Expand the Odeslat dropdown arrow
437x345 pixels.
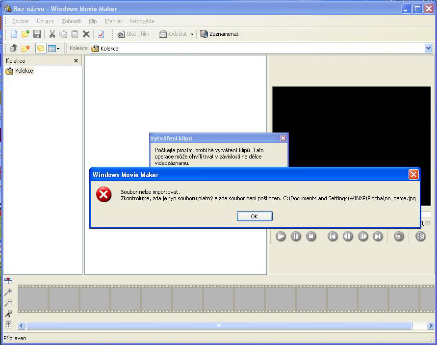click(192, 34)
